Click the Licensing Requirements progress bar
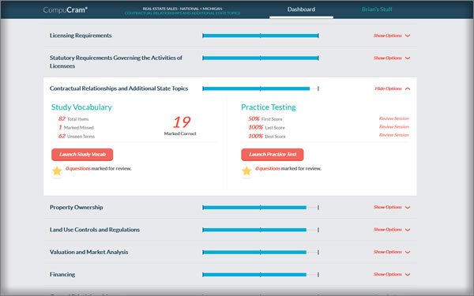 tap(260, 36)
